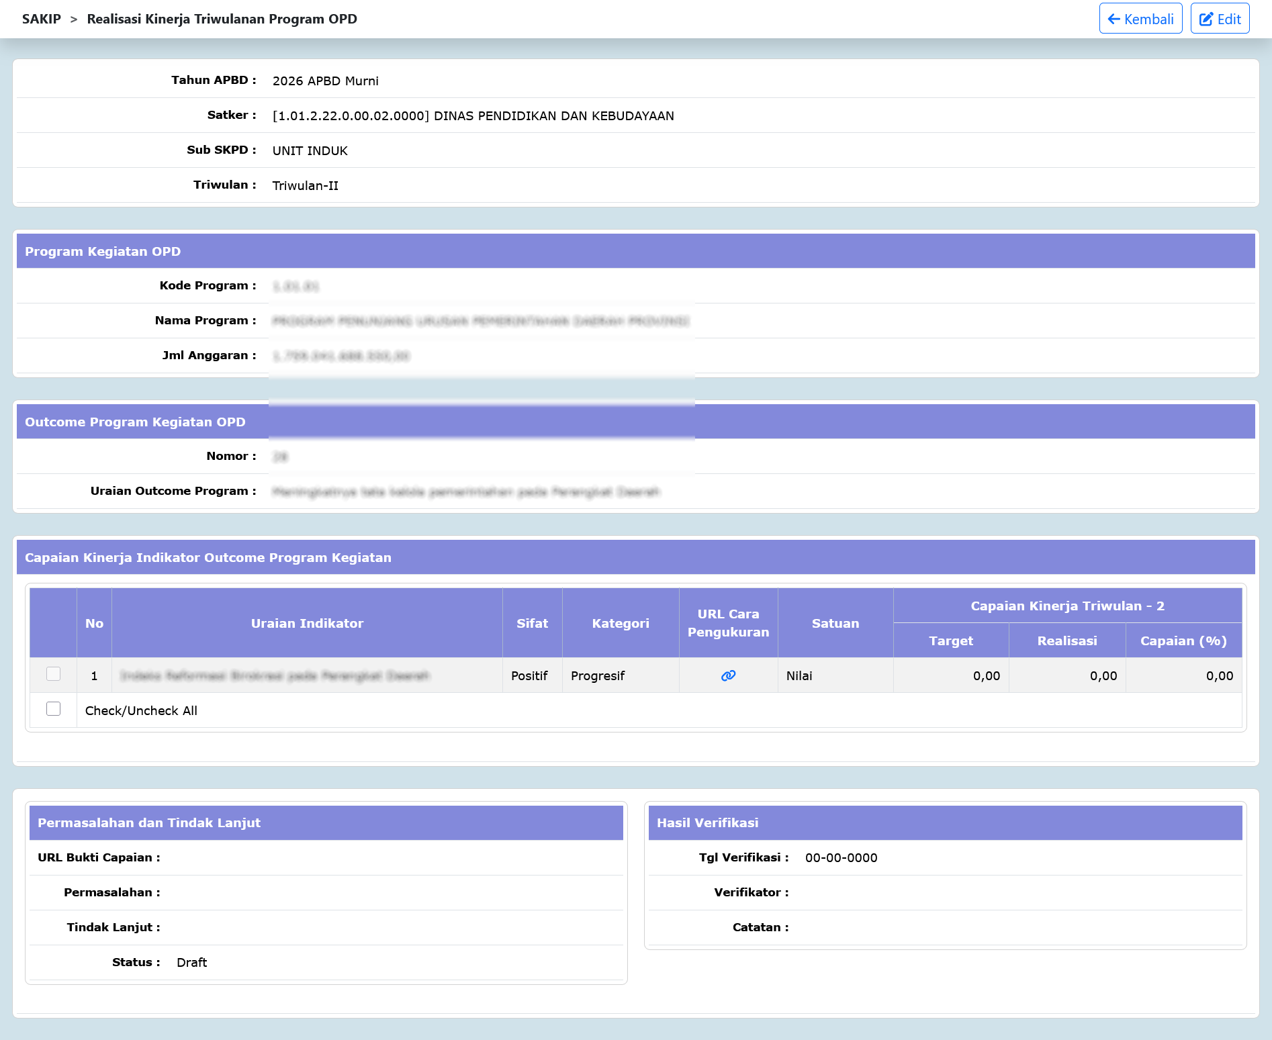1272x1040 pixels.
Task: Click the Draft status value
Action: [191, 962]
